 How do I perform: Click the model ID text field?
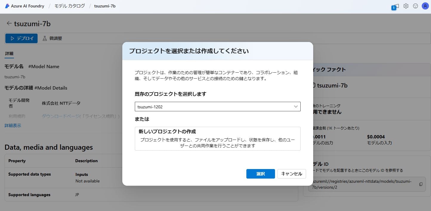coord(367,184)
